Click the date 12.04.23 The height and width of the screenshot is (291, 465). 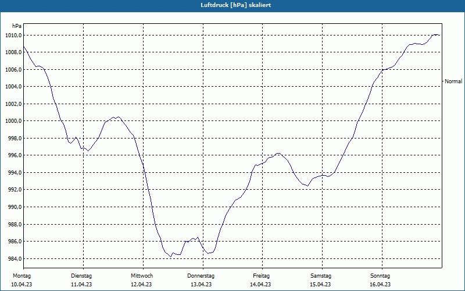tap(141, 285)
